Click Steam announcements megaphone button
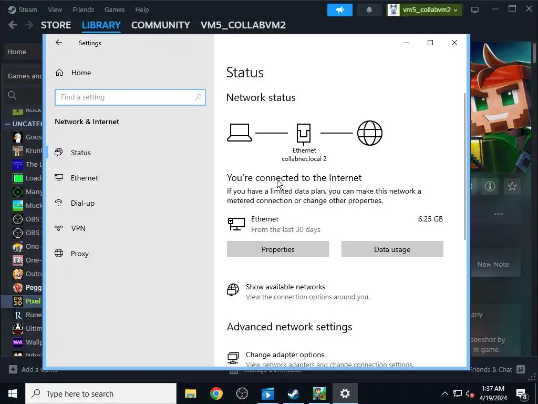The image size is (538, 404). [340, 10]
